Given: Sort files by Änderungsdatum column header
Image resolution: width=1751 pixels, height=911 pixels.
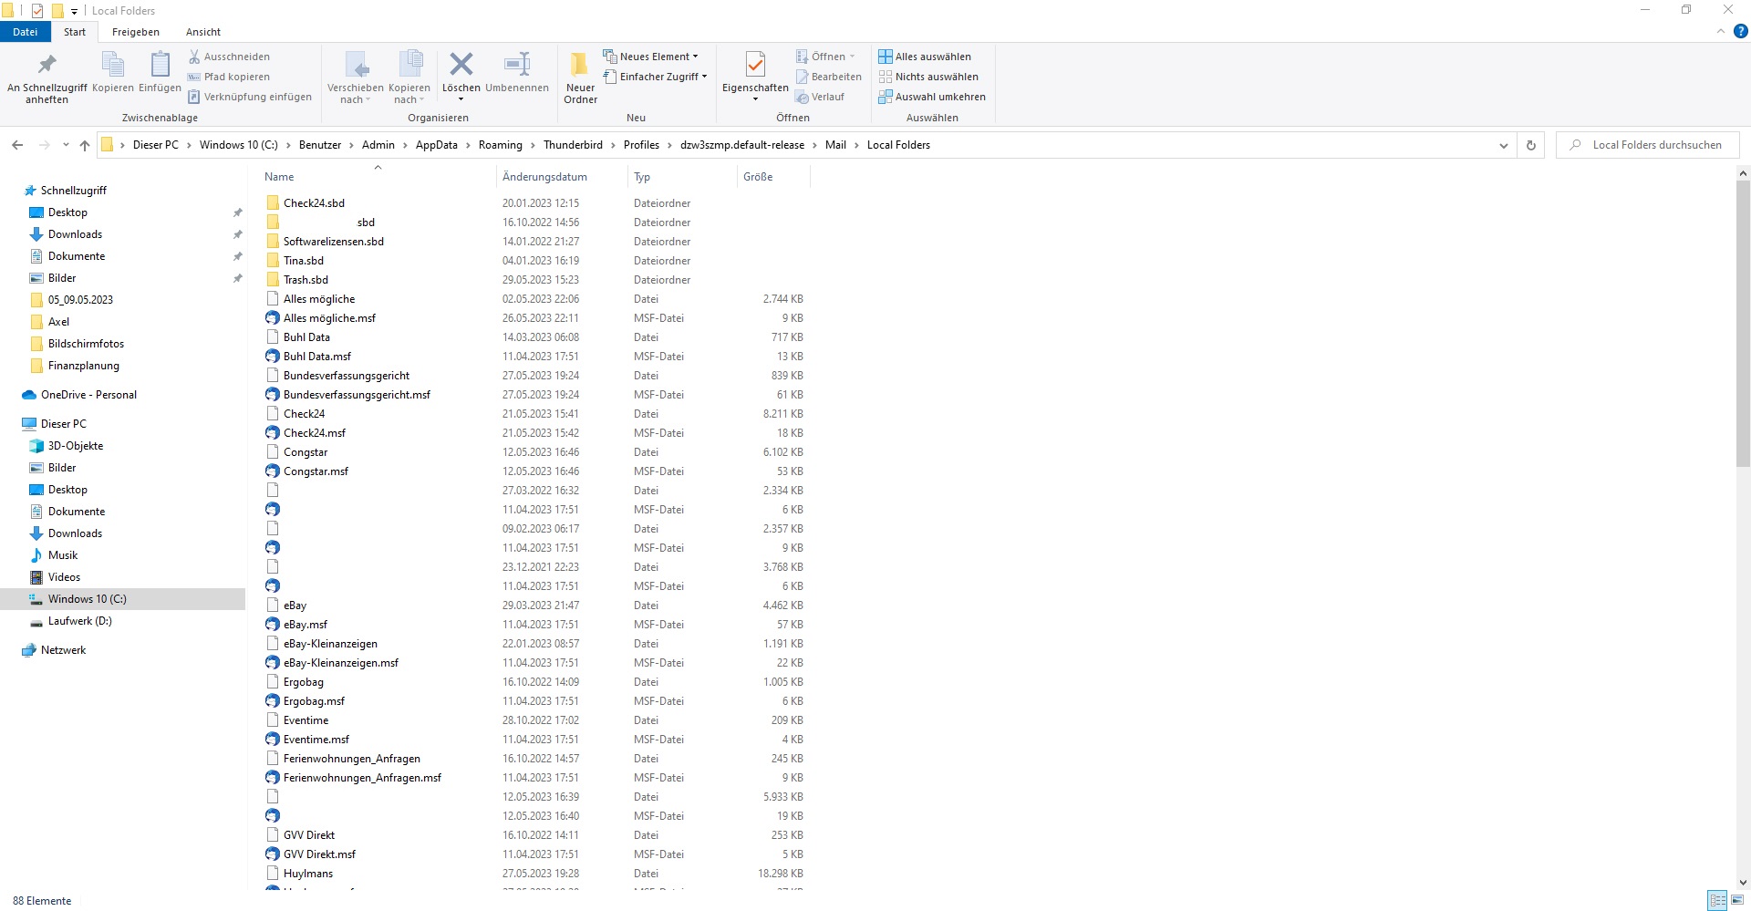Looking at the screenshot, I should click(544, 177).
